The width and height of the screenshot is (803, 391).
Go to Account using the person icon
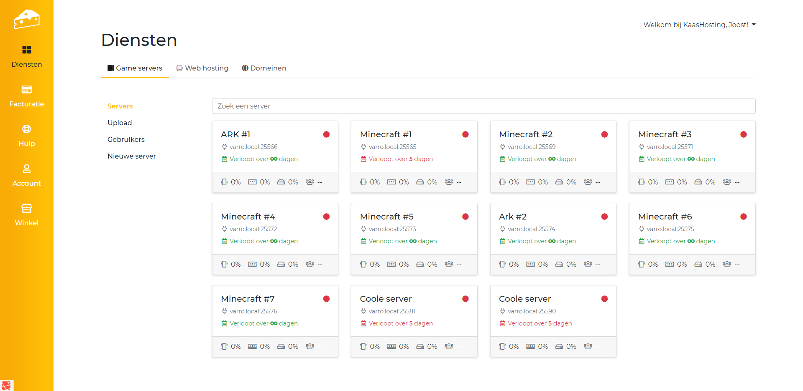pos(26,169)
